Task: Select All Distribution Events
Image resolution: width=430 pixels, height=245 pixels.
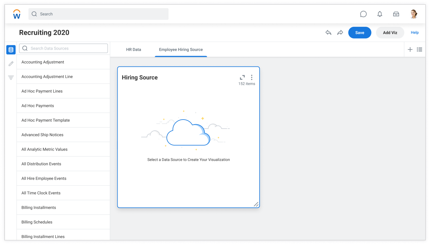Action: (x=63, y=164)
